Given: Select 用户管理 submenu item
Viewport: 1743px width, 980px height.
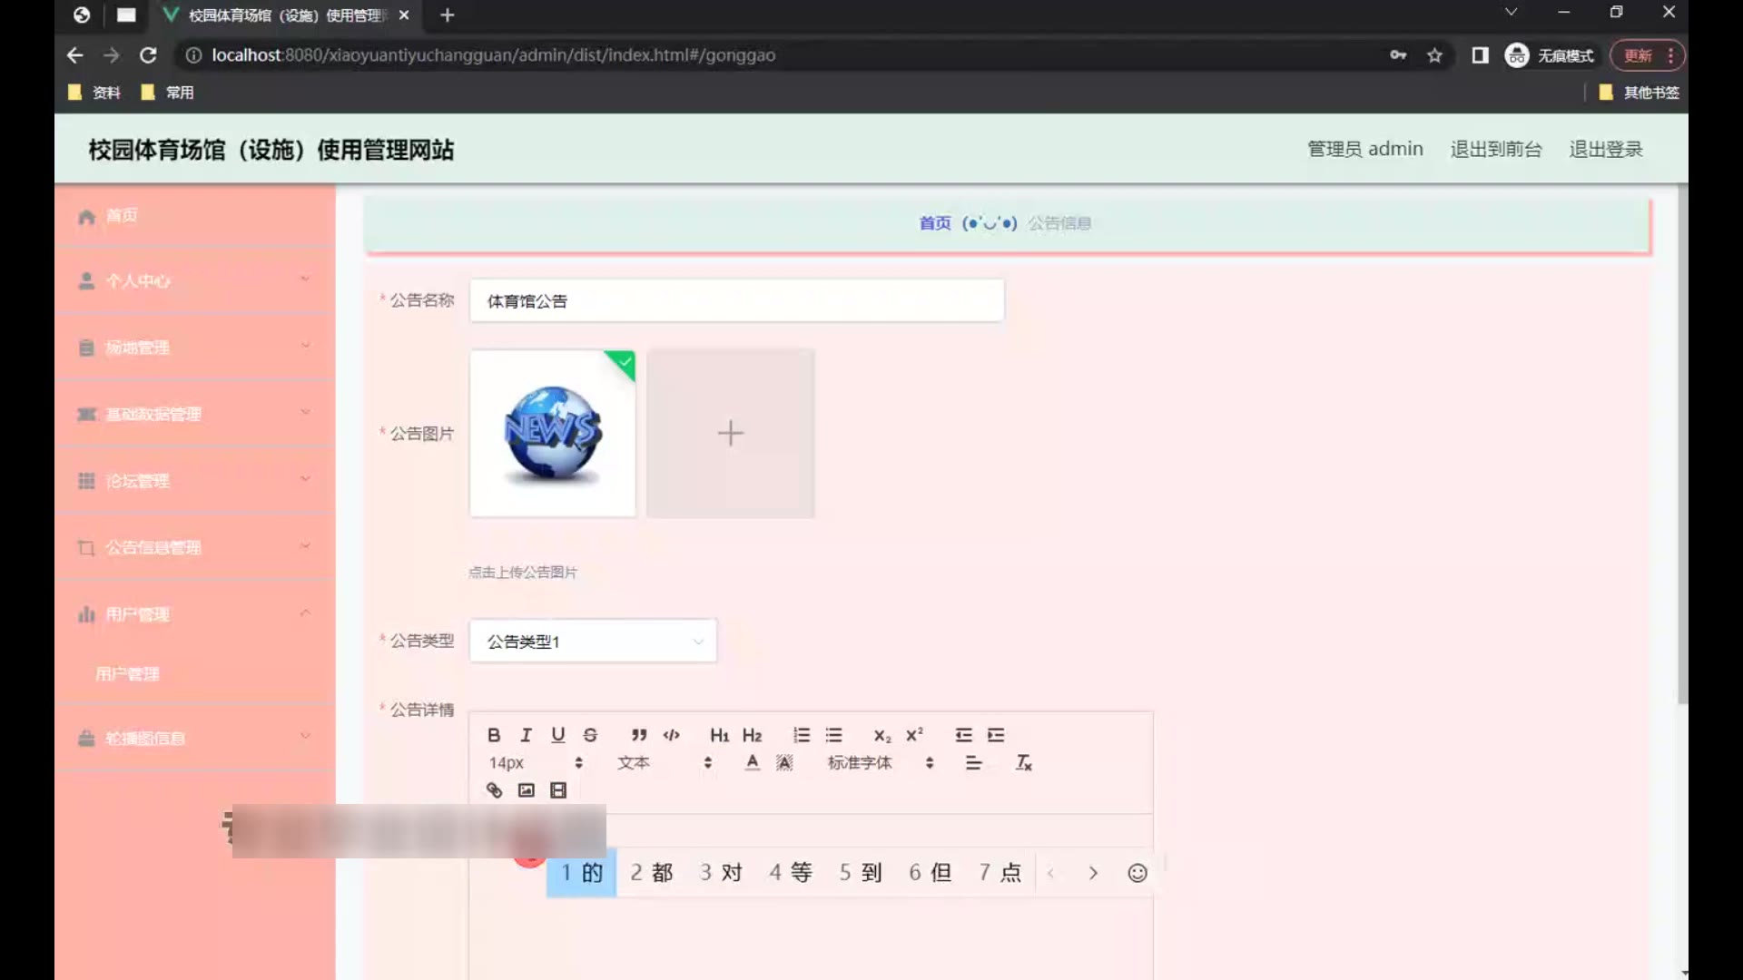Looking at the screenshot, I should [x=127, y=674].
